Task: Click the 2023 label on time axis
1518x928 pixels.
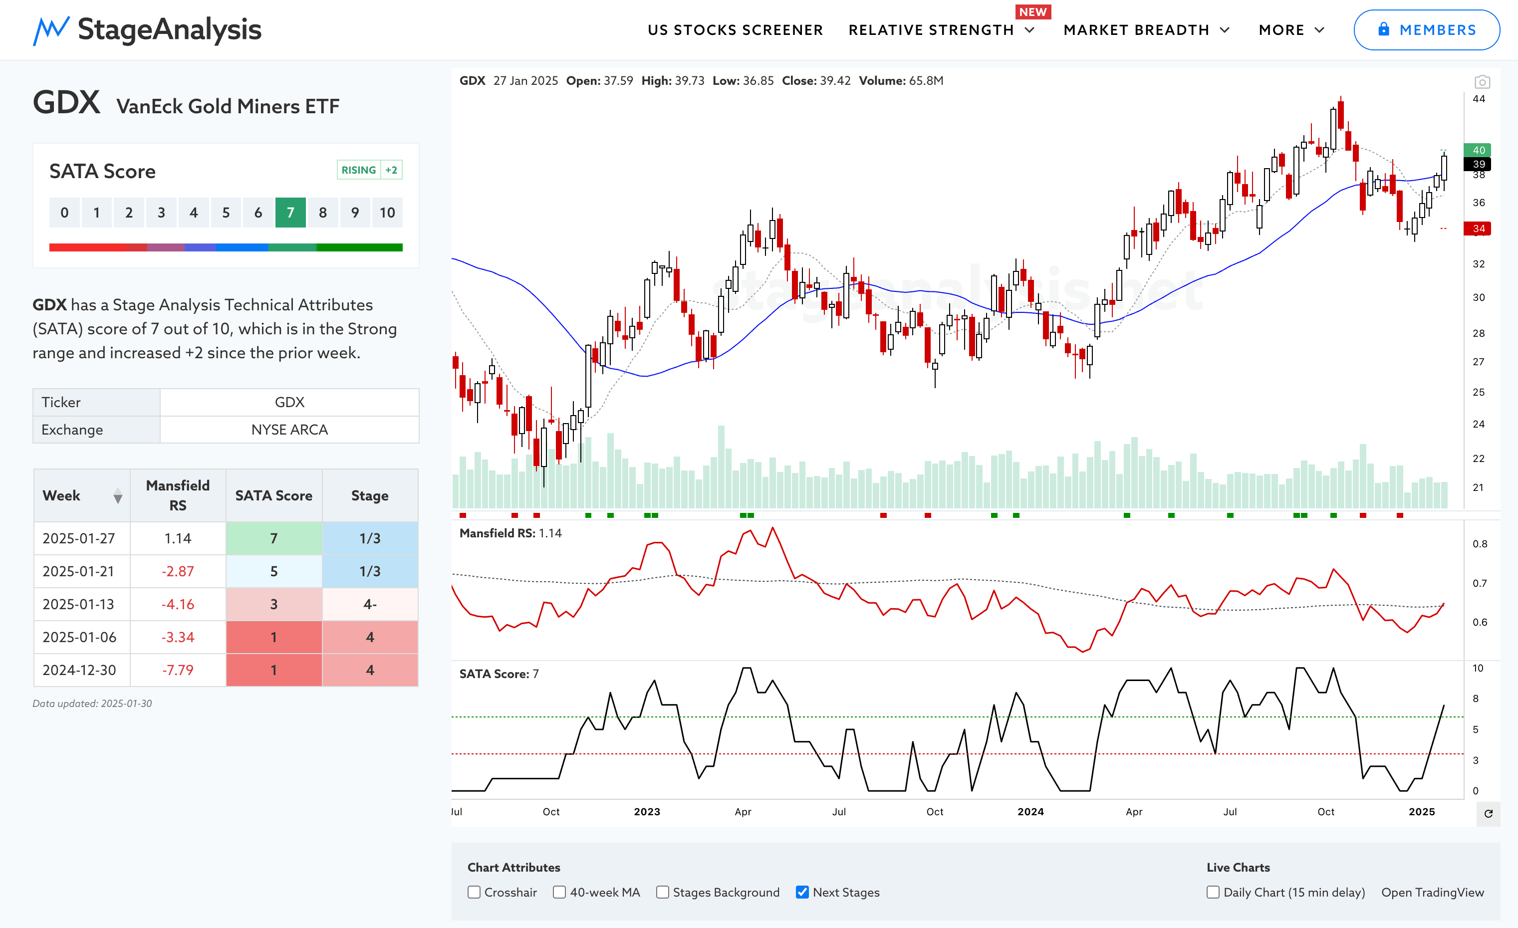Action: tap(647, 812)
